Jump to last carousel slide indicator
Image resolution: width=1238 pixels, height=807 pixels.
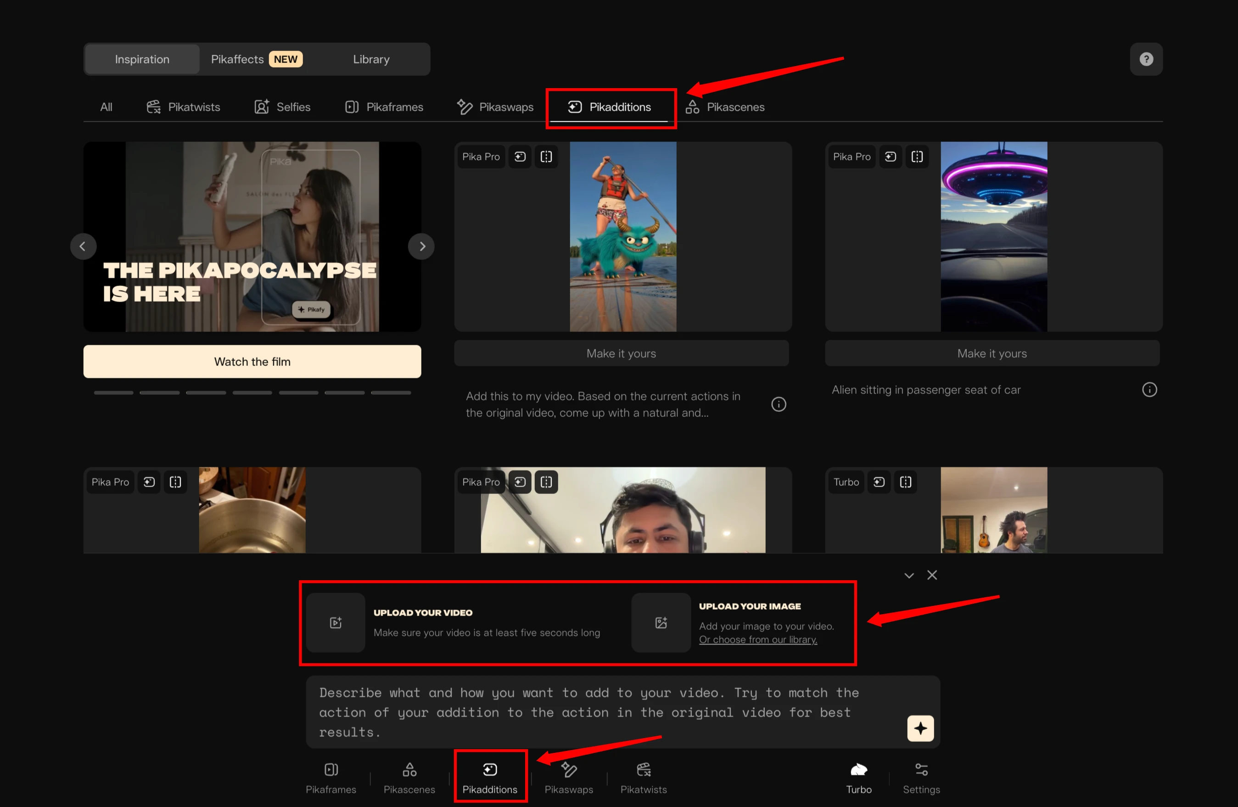[x=391, y=393]
